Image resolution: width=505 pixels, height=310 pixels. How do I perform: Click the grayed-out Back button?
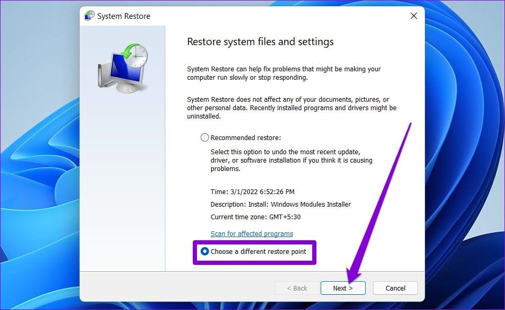point(297,288)
